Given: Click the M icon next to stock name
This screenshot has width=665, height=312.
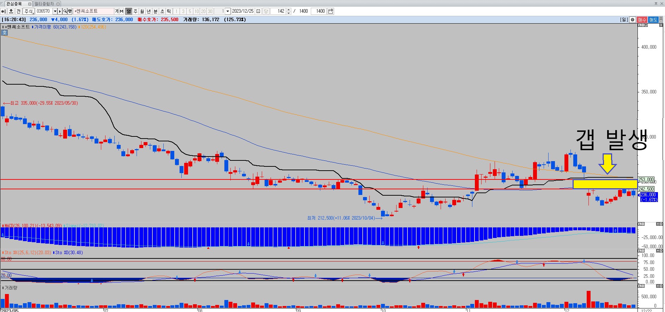Looking at the screenshot, I should 121,11.
